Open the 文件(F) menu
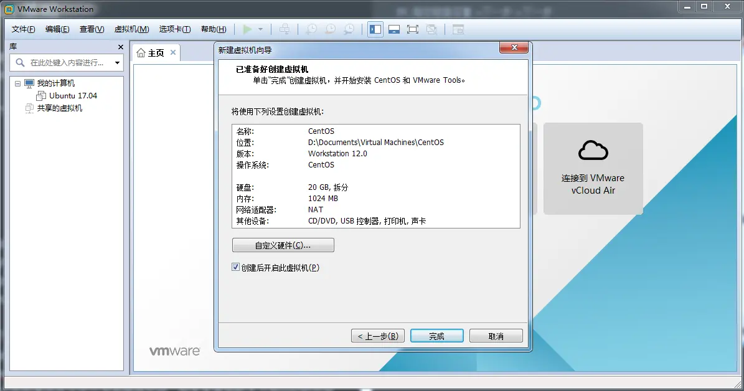The image size is (744, 391). coord(23,29)
